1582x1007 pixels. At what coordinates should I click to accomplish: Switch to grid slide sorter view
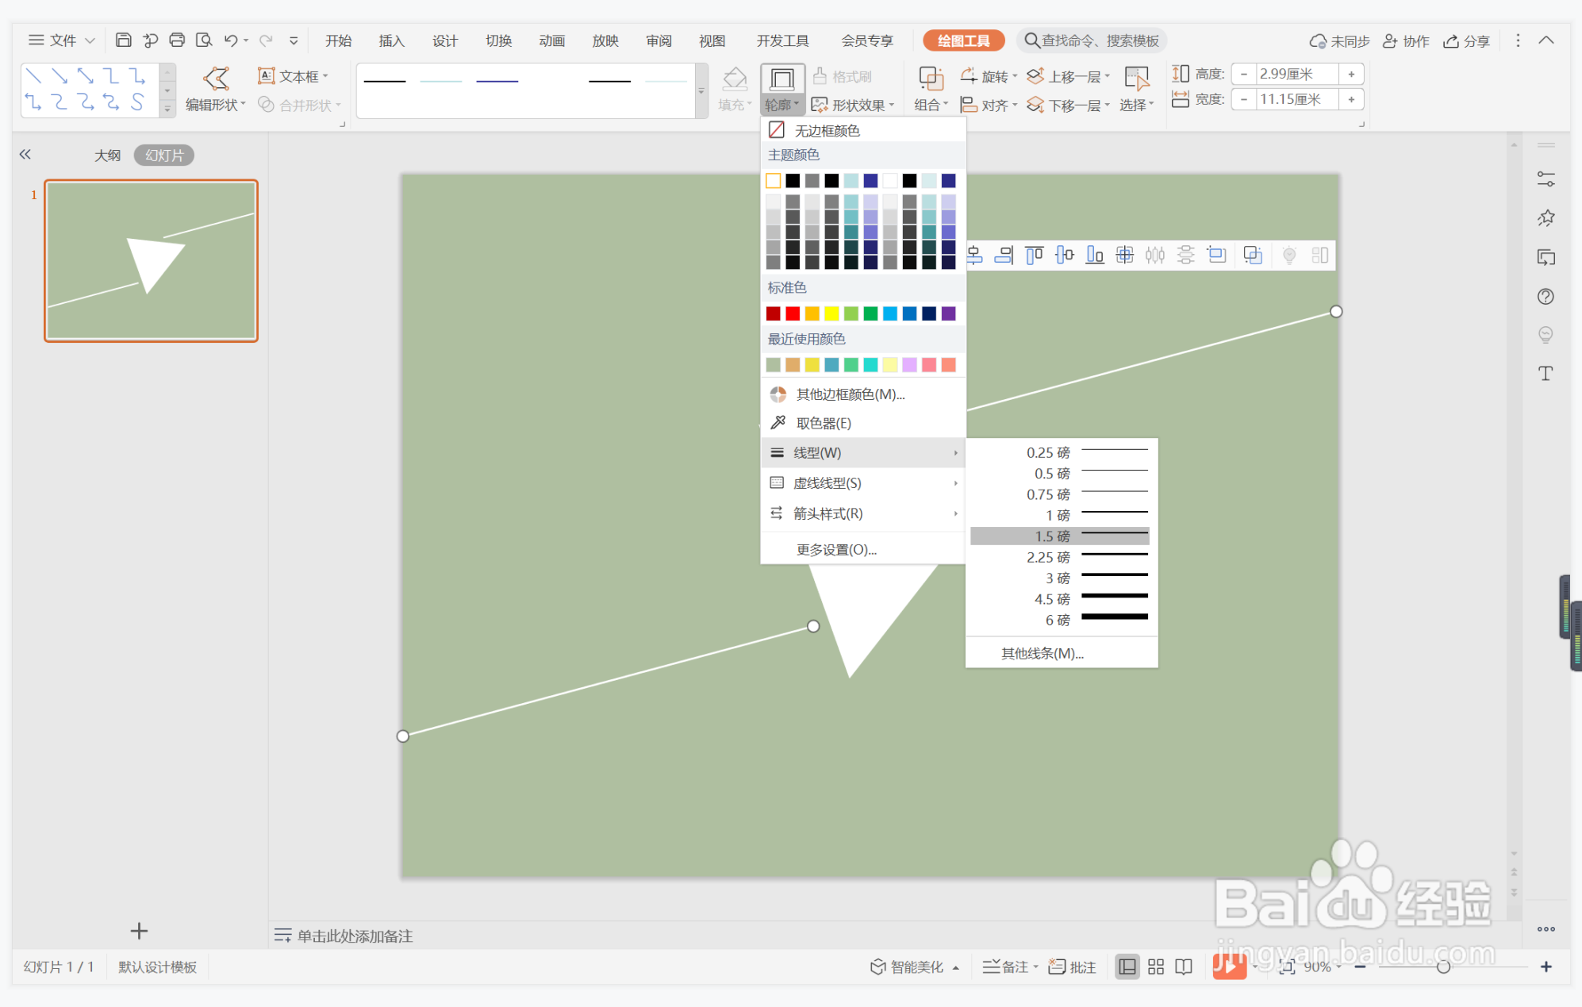coord(1155,967)
